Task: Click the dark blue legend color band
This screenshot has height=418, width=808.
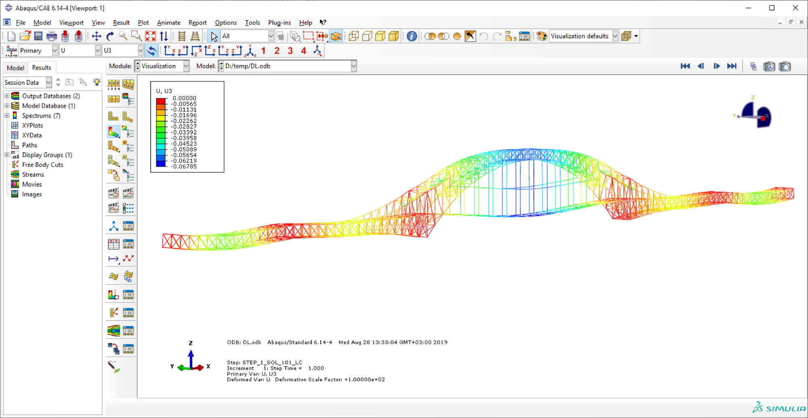Action: coord(161,164)
